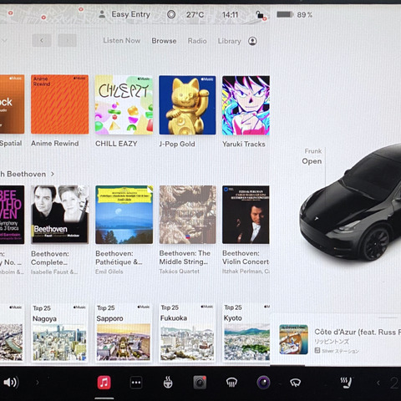Screen dimensions: 401x401
Task: Tap the Côte d'Azur song title
Action: pyautogui.click(x=358, y=332)
